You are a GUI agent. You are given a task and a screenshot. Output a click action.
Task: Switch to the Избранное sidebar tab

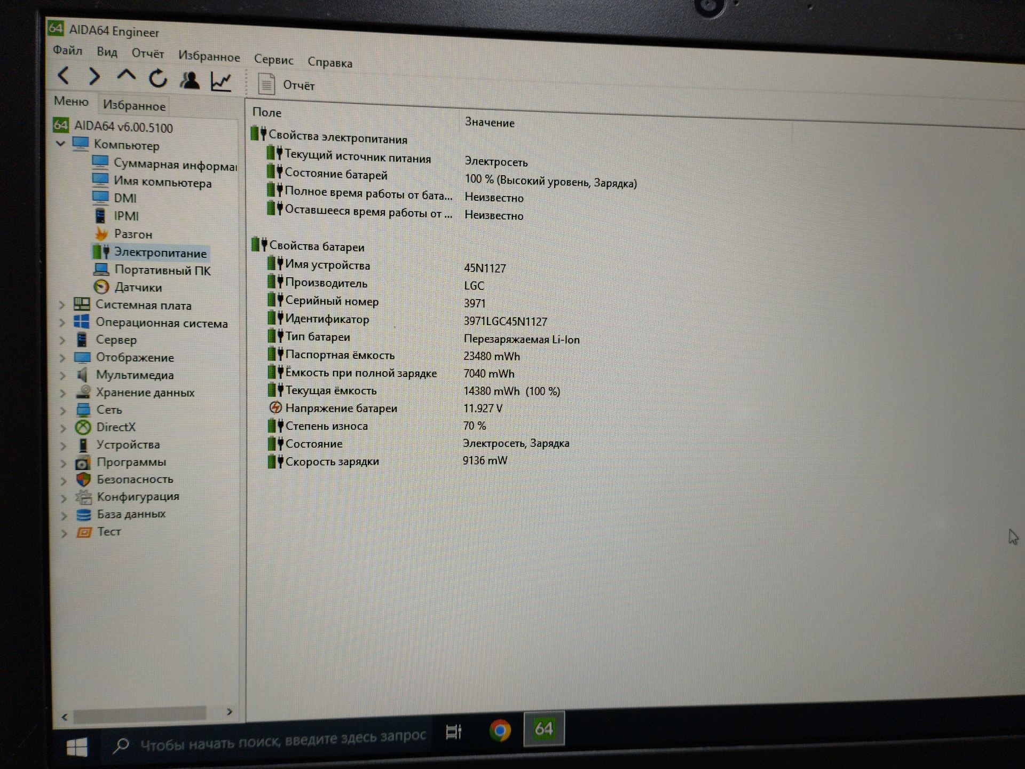tap(134, 105)
